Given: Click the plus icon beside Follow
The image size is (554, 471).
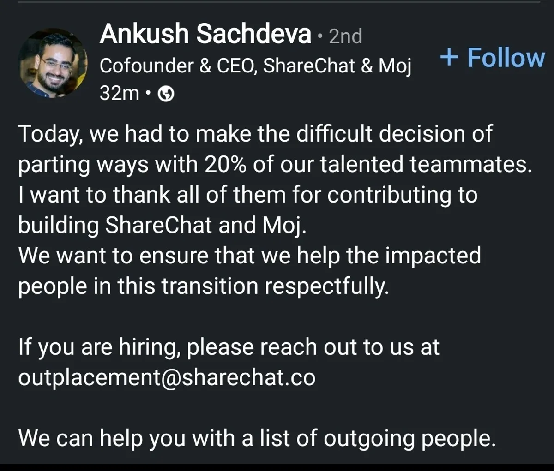Looking at the screenshot, I should (x=449, y=58).
